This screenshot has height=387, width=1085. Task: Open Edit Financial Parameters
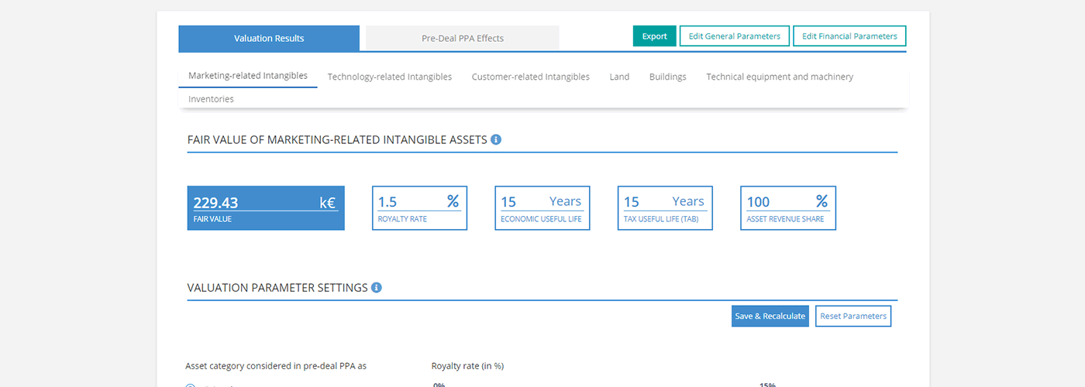(x=849, y=36)
